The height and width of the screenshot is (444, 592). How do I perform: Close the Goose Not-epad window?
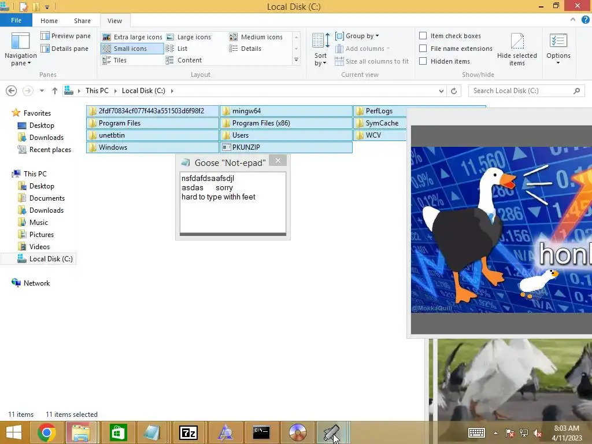click(278, 161)
